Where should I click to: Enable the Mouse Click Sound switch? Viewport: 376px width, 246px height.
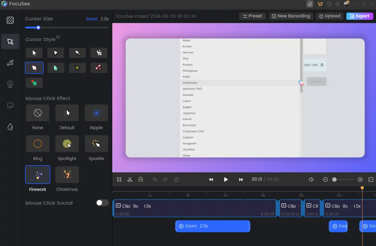tap(102, 203)
